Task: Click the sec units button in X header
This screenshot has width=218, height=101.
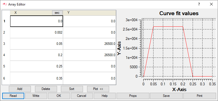Action: click(57, 13)
